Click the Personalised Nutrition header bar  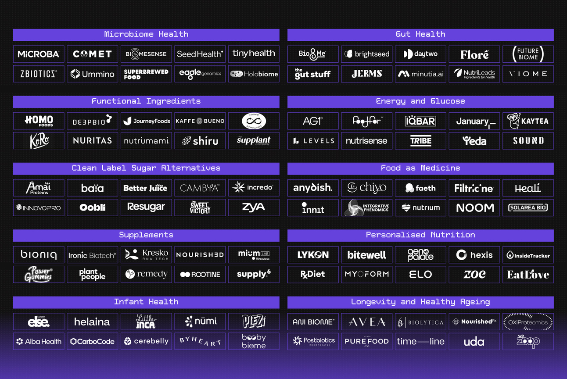click(420, 236)
